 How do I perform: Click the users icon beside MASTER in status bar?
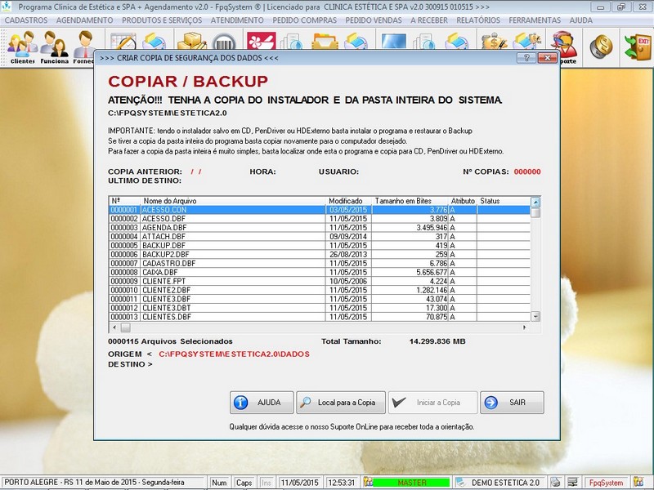coord(367,482)
